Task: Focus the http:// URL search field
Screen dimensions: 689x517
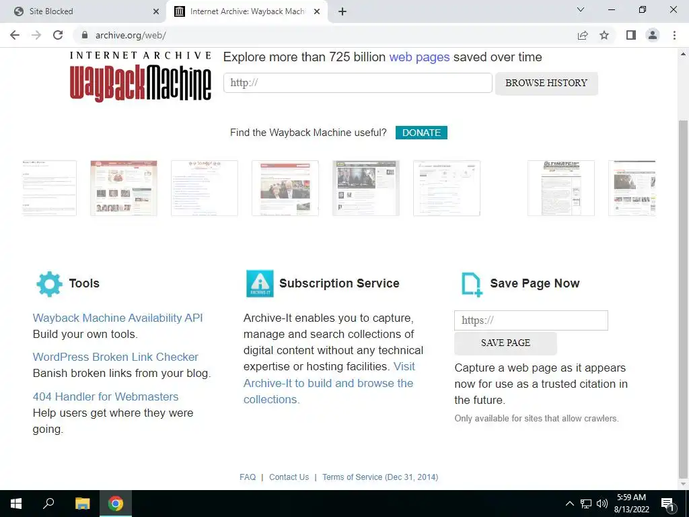Action: tap(358, 83)
